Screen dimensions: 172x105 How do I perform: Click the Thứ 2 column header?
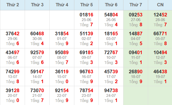tap(13, 5)
